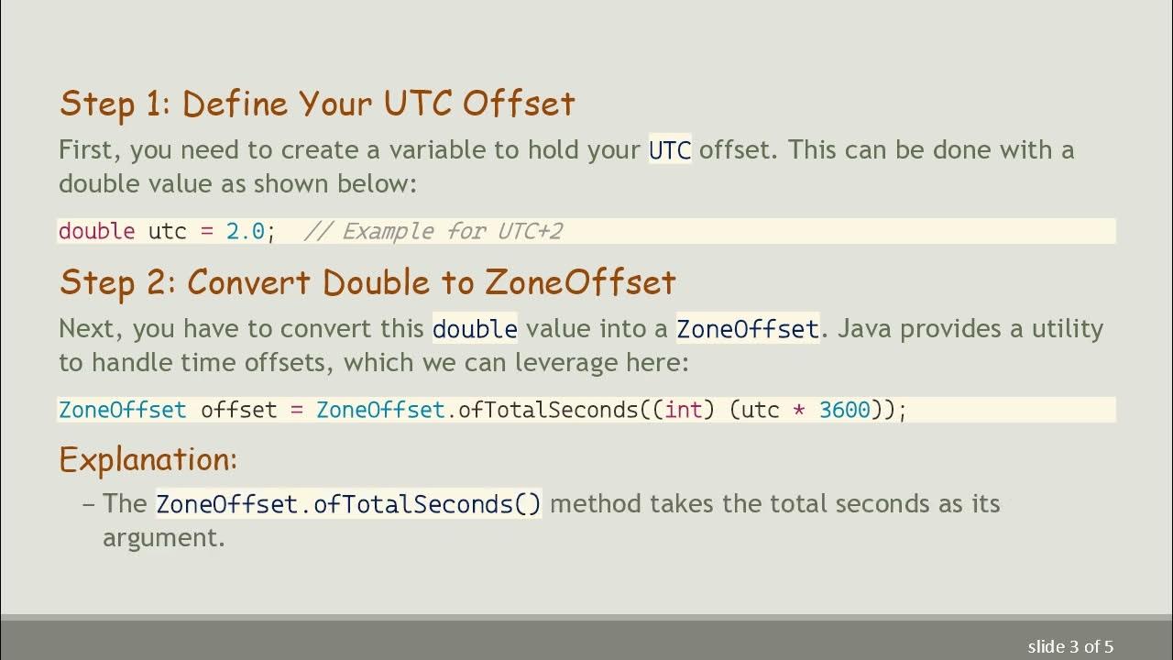
Task: Click the '3600' number in the code
Action: click(x=844, y=410)
